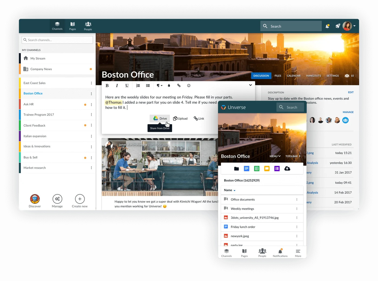378x281 pixels.
Task: Create a new folder in the mobile panel
Action: coord(236,169)
